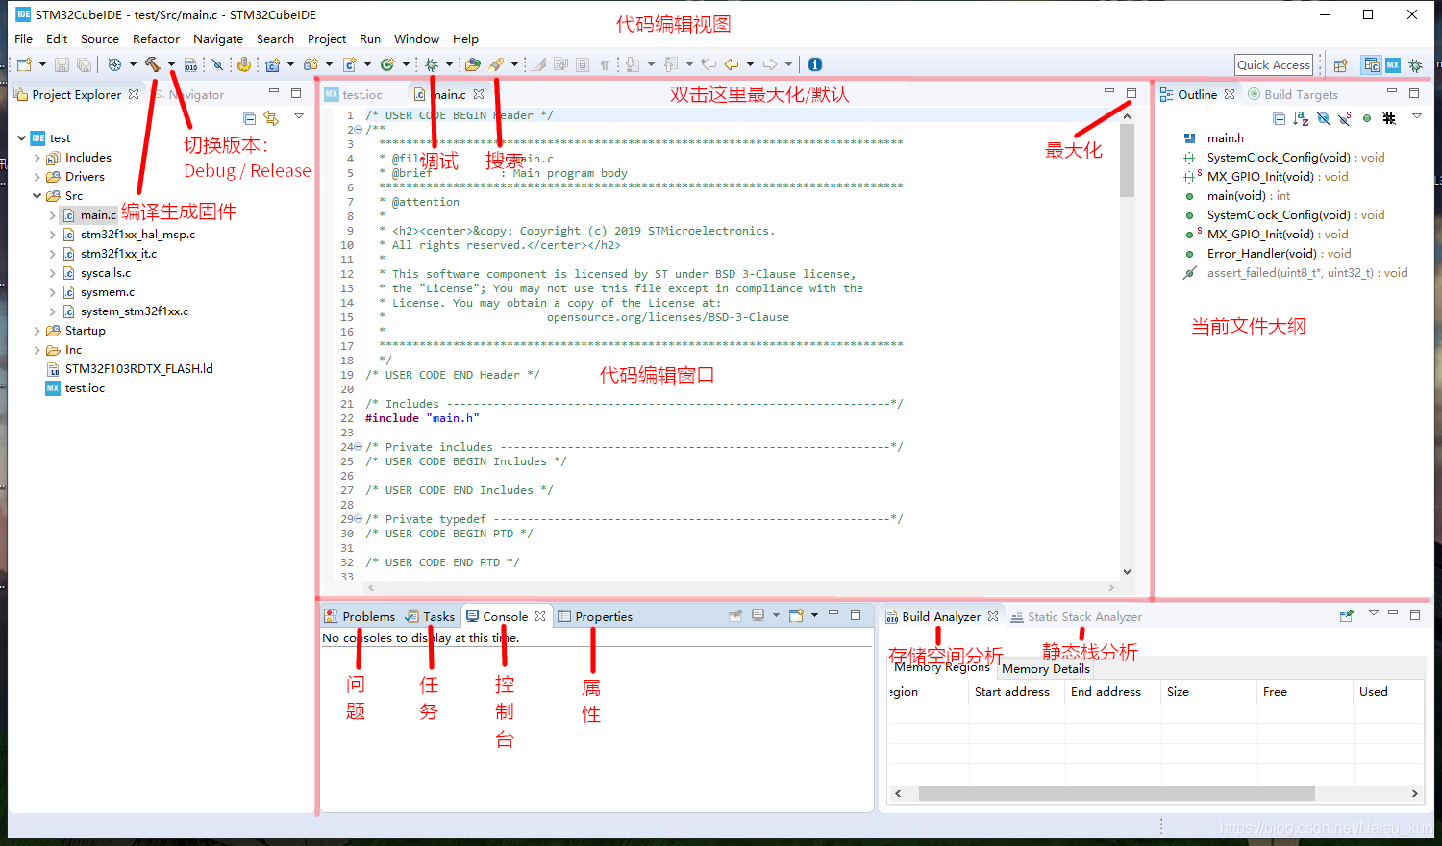Click Collapse All icon in Project Explorer
This screenshot has width=1442, height=846.
pos(250,118)
